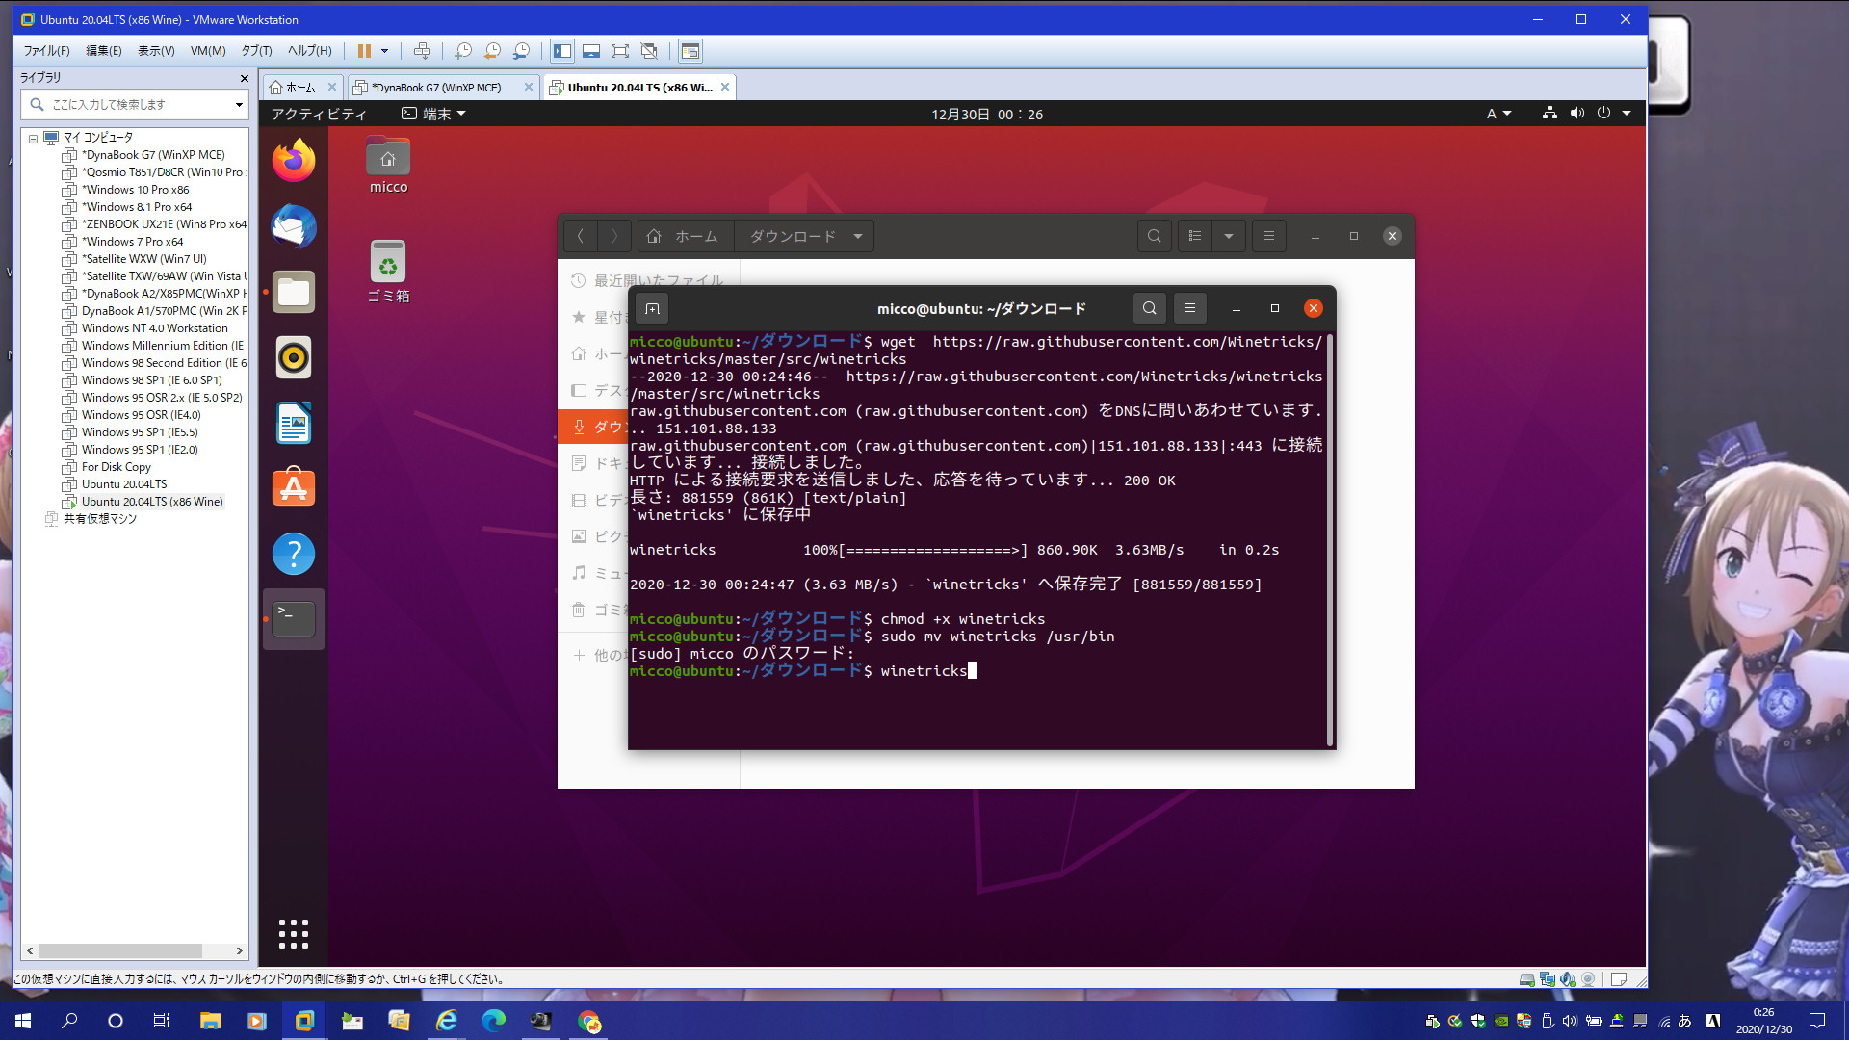1849x1040 pixels.
Task: Open the ヘルプ(H) menu
Action: click(x=309, y=51)
